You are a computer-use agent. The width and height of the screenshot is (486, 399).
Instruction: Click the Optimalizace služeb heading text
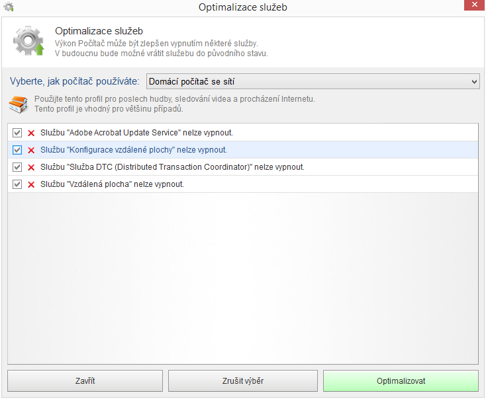click(x=99, y=31)
